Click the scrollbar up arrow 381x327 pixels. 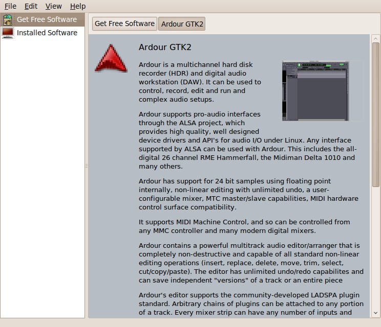click(376, 38)
